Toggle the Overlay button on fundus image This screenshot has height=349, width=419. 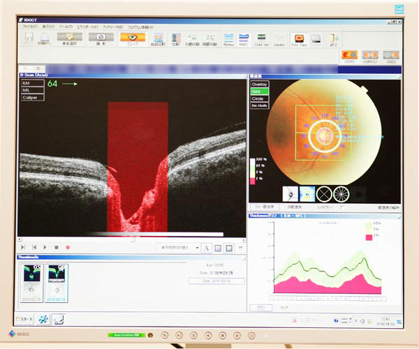[260, 84]
